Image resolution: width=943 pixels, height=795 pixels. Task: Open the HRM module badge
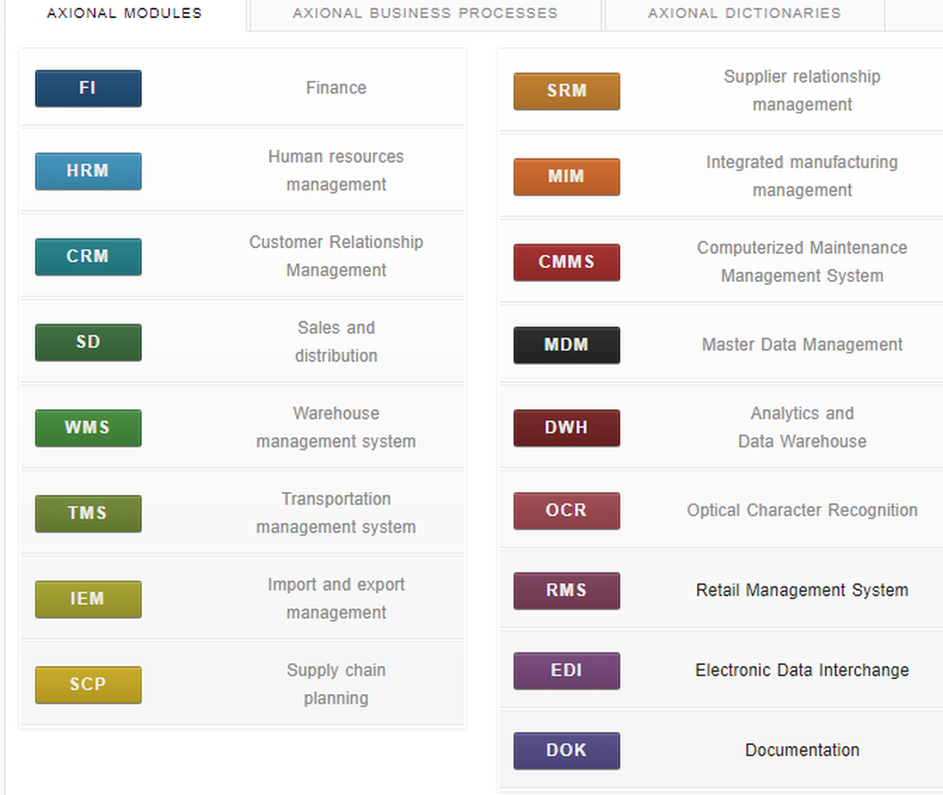[88, 171]
